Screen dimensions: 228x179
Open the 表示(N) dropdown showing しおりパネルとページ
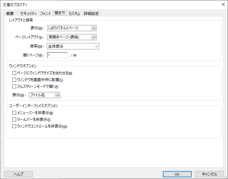[72, 28]
